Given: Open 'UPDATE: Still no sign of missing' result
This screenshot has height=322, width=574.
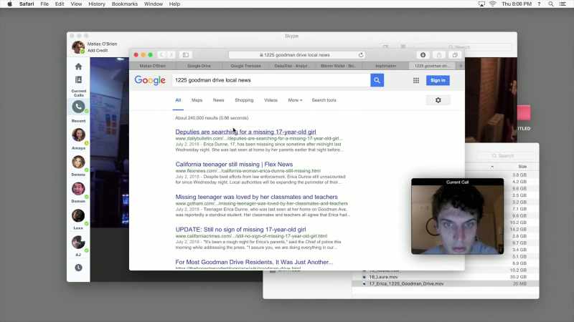Looking at the screenshot, I should coord(240,229).
